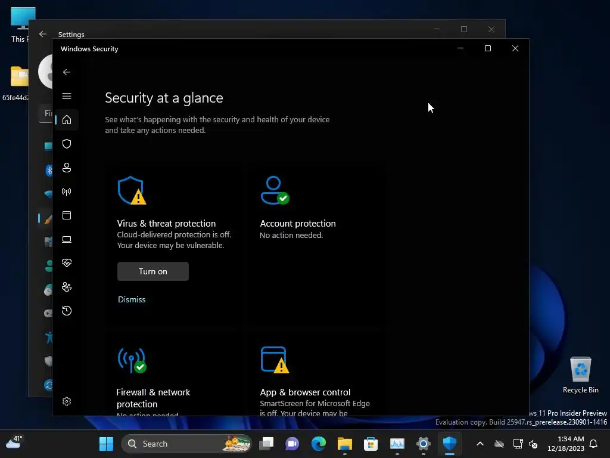Viewport: 610px width, 458px height.
Task: Show hidden system tray icons
Action: pos(480,444)
